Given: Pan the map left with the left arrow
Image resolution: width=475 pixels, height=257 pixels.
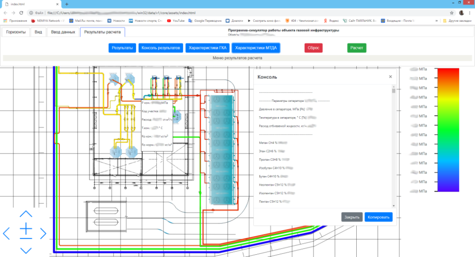Looking at the screenshot, I should coord(6,233).
